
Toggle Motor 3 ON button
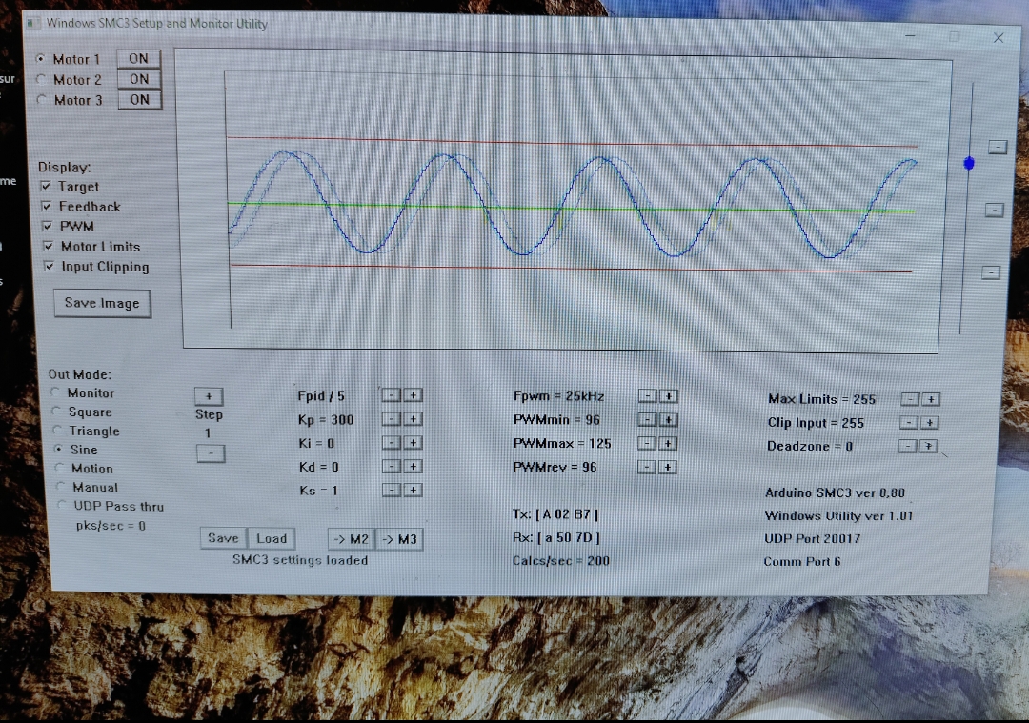click(140, 100)
